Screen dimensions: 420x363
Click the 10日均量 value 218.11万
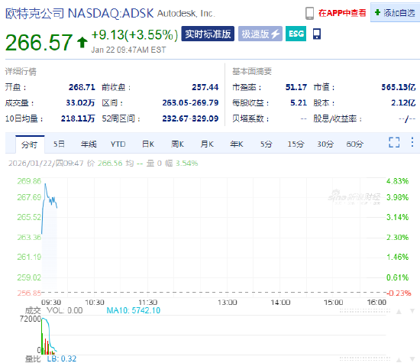pos(78,118)
